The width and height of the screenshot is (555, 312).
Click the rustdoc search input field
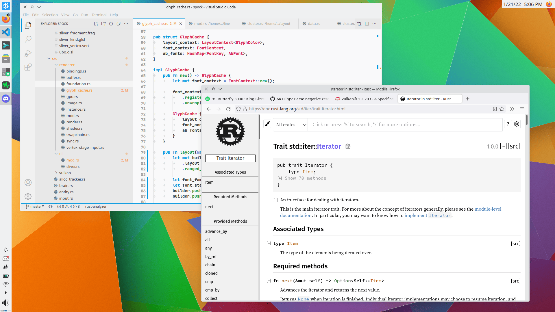(x=405, y=125)
